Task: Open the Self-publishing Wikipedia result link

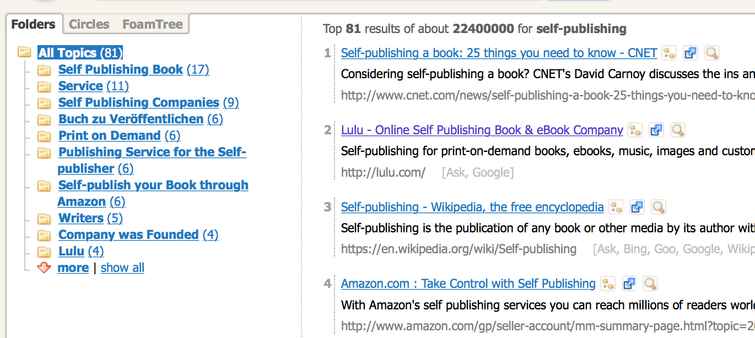Action: pos(472,208)
